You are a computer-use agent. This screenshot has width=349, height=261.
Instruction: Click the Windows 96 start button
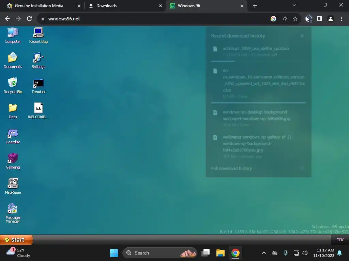coord(16,240)
